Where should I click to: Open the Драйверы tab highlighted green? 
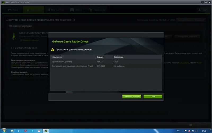pos(33,10)
